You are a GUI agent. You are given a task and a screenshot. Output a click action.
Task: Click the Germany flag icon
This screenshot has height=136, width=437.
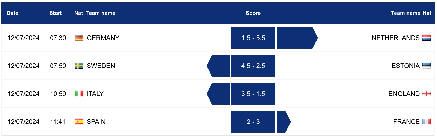[x=79, y=38]
